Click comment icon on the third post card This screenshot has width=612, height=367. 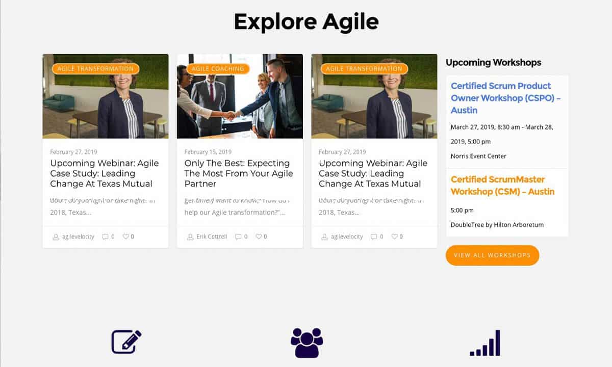(374, 237)
